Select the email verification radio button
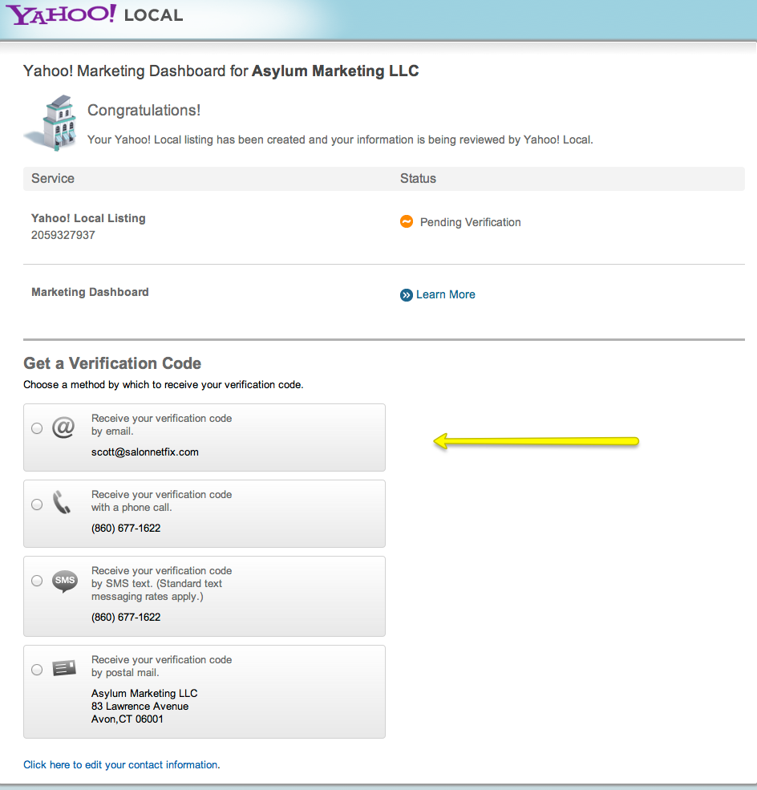The image size is (757, 790). click(37, 428)
